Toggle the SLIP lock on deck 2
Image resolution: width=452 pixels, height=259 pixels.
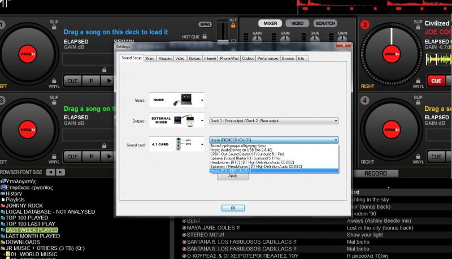tap(417, 28)
